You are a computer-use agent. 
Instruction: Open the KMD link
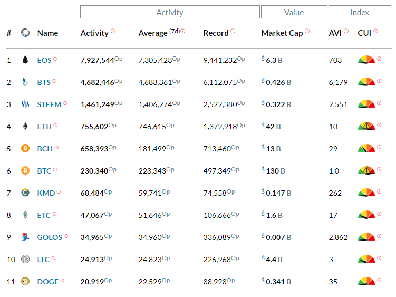[46, 193]
